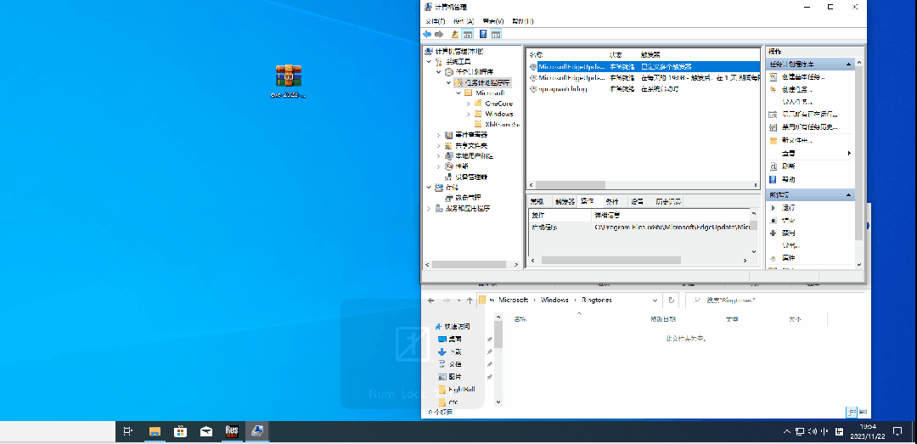
Task: Open the File Explorer address bar dropdown
Action: pos(655,300)
